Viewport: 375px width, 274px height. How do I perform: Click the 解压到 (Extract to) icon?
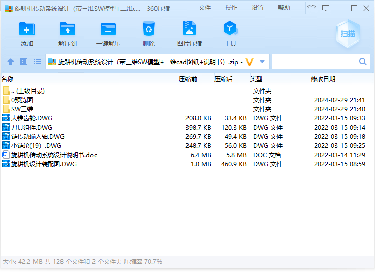point(68,29)
